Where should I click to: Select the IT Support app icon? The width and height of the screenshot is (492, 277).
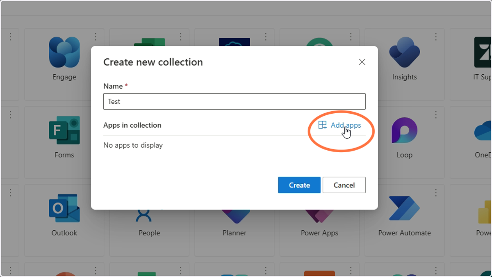[x=483, y=52]
